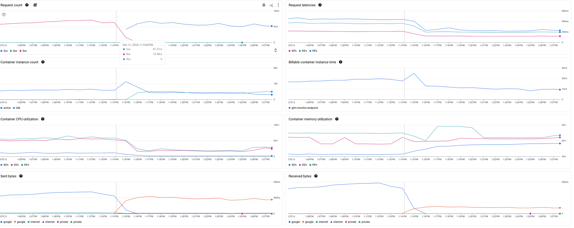Screen dimensions: 574x228
Task: Toggle teal internet series in Received bytes legend
Action: 322,222
